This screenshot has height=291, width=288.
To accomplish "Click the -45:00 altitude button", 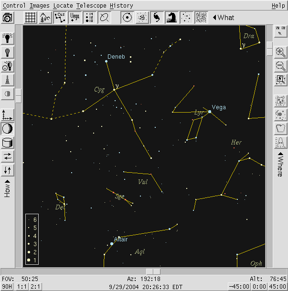I will 239,287.
